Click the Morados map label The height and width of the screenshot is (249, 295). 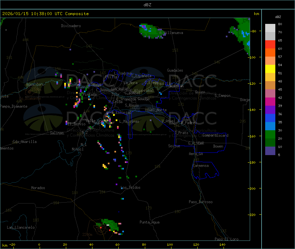click(x=38, y=188)
